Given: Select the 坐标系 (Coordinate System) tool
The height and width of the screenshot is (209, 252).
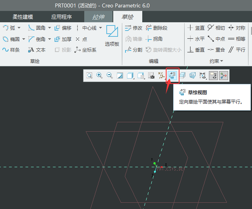Looking at the screenshot, I should point(85,50).
